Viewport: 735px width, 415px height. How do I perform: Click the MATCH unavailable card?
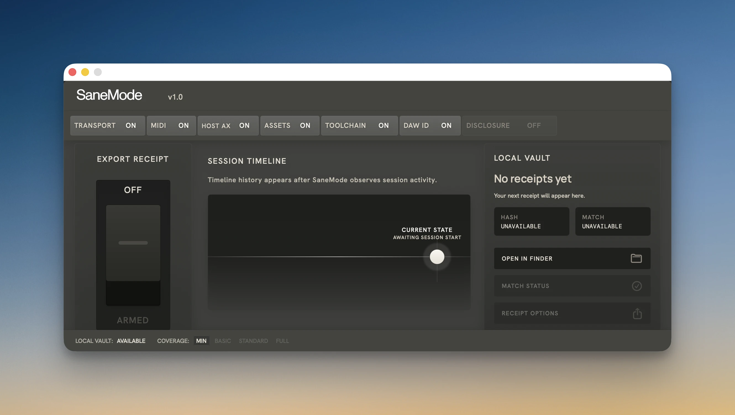click(612, 221)
